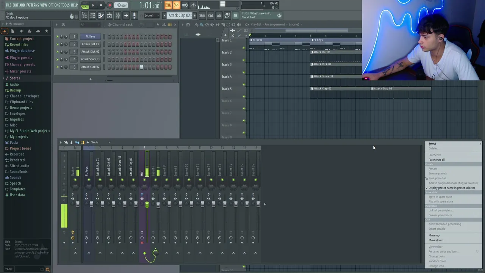485x273 pixels.
Task: Click the Alt key button
Action: pyautogui.click(x=219, y=16)
